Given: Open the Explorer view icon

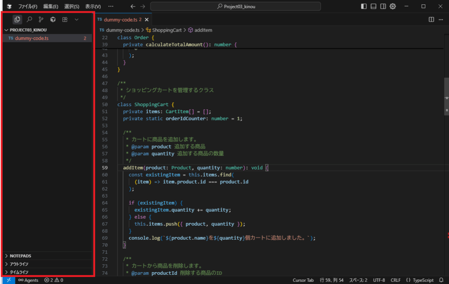Looking at the screenshot, I should [x=17, y=19].
